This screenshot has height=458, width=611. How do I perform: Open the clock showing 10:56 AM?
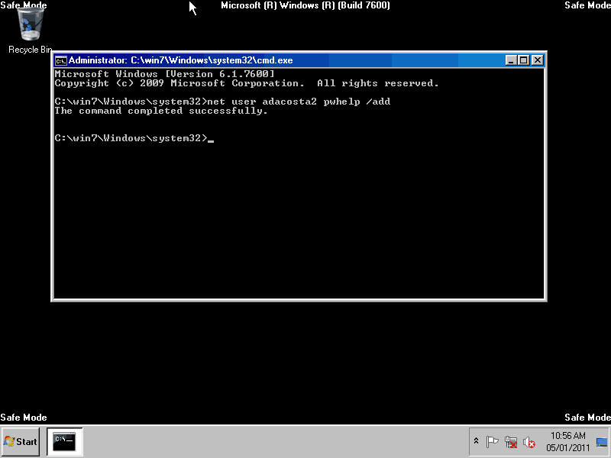coord(567,441)
